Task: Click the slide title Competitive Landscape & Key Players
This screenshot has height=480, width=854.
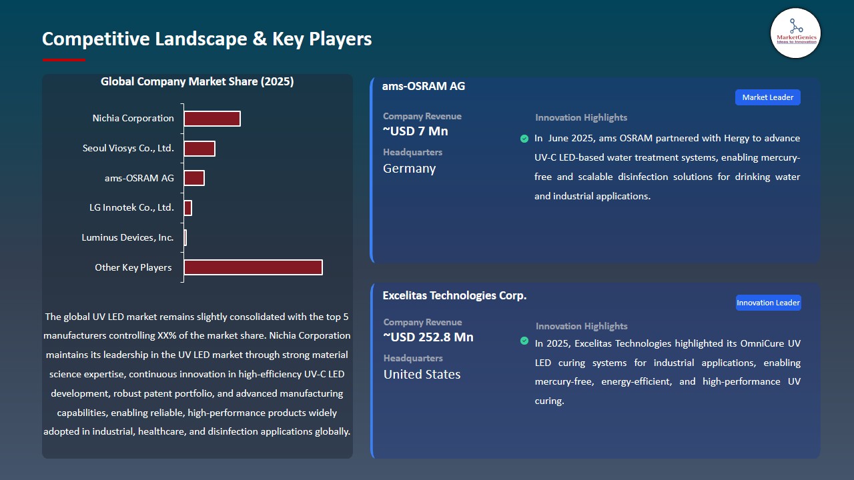Action: click(207, 39)
